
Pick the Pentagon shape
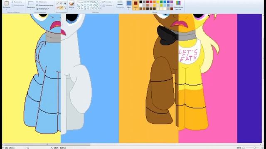pos(85,5)
